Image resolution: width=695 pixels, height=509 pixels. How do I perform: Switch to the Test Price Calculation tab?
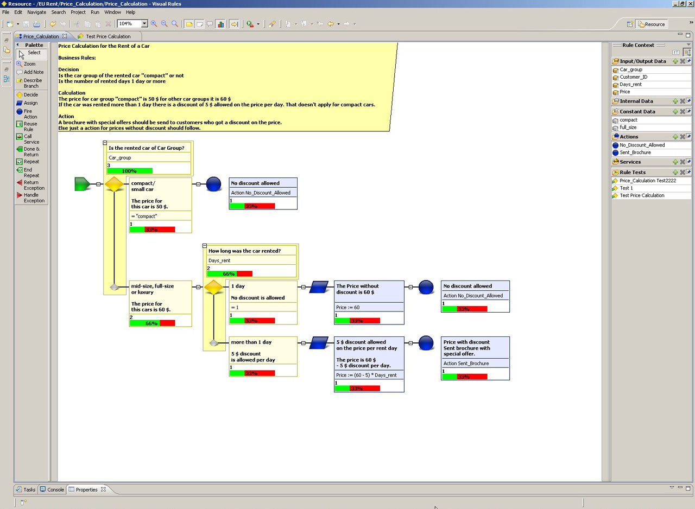pyautogui.click(x=107, y=36)
